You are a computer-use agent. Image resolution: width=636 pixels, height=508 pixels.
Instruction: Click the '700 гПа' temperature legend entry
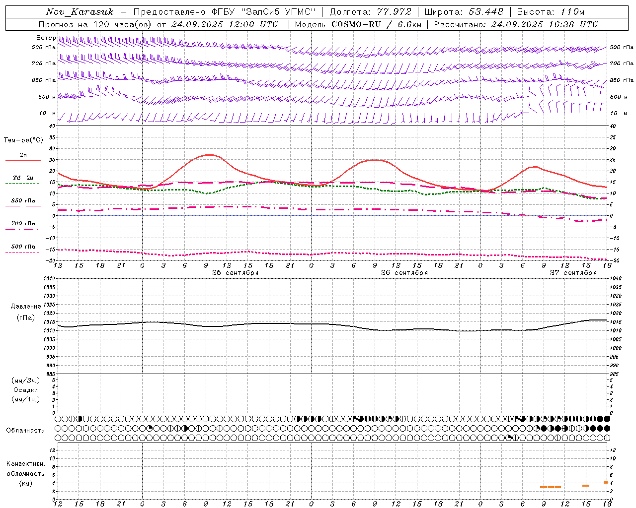coord(23,223)
